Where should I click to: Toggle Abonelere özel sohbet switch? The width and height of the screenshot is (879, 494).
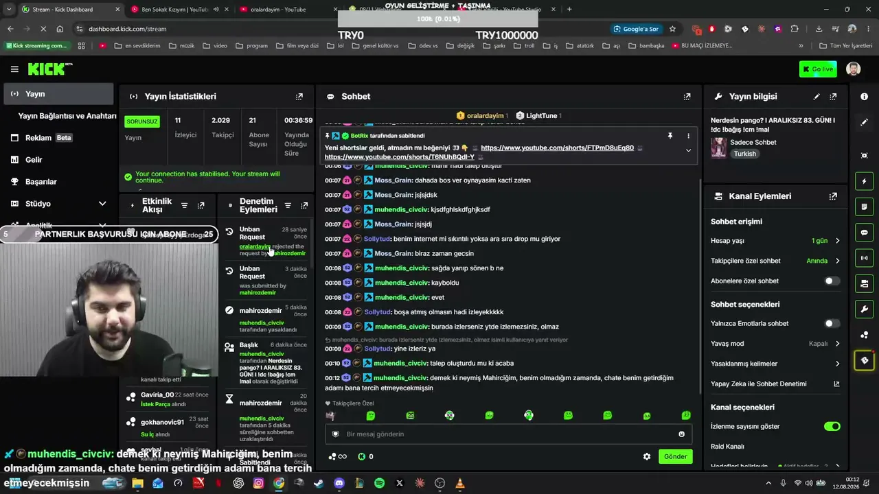[x=832, y=281]
